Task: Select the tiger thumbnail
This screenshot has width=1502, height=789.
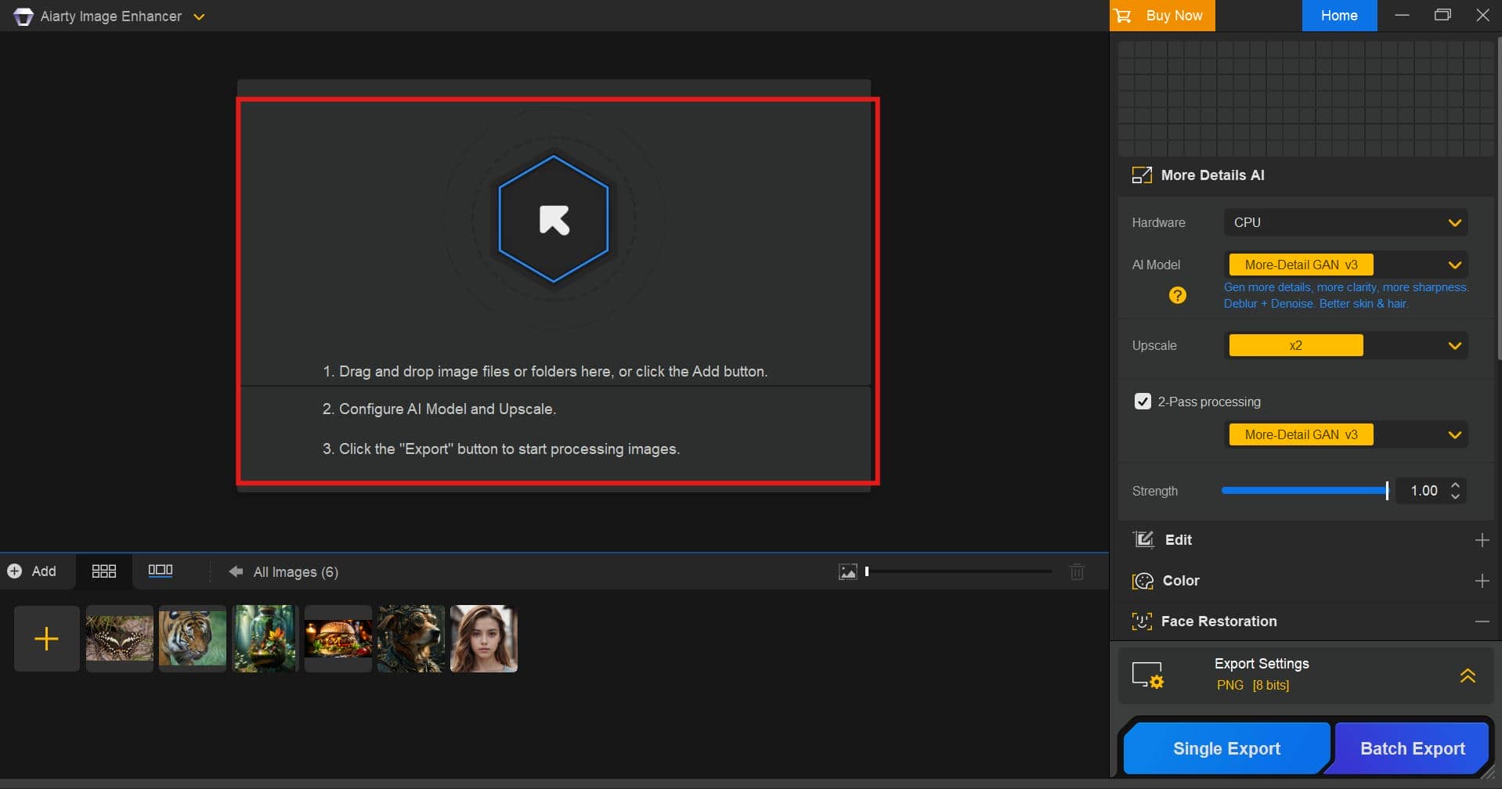Action: pos(193,639)
